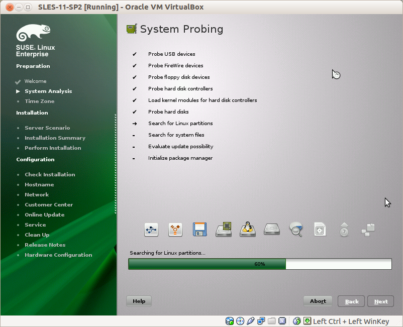Click the Help button
403x327 pixels.
click(139, 301)
